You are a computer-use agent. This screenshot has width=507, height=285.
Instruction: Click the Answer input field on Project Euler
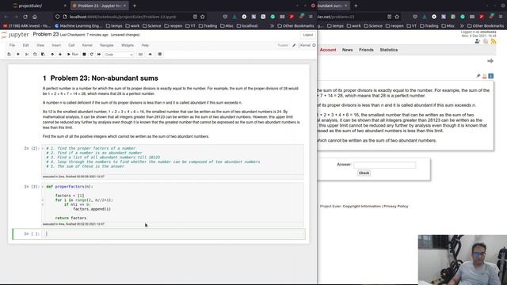point(384,165)
